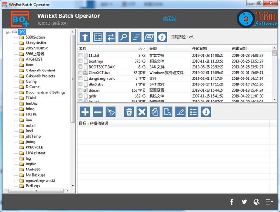Screen dimensions: 280x212
Task: Click the file list vertical scrollbar thumb
Action: 275,53
